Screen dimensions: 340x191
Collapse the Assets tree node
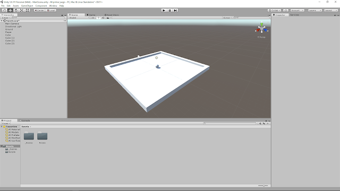pos(2,146)
